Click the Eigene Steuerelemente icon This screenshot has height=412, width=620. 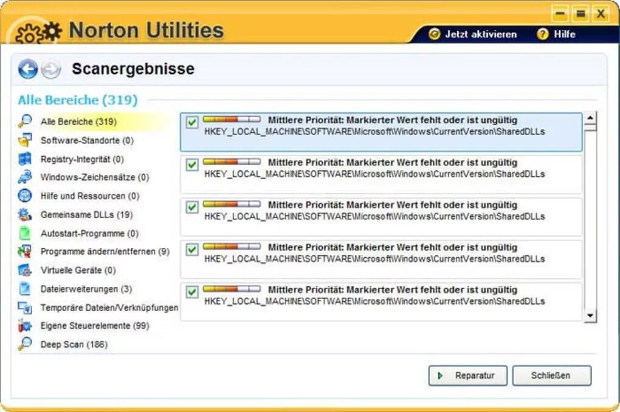25,326
